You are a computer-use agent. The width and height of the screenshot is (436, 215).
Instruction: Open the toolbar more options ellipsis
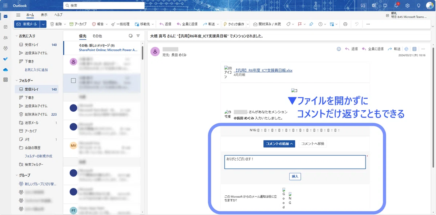pos(368,24)
